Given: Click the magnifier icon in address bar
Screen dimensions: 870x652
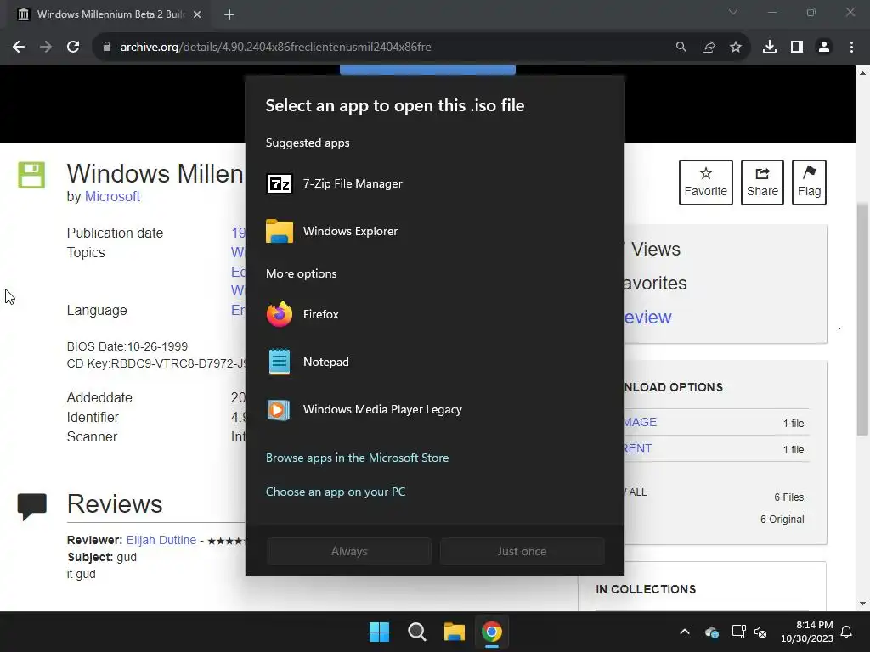Looking at the screenshot, I should point(681,48).
